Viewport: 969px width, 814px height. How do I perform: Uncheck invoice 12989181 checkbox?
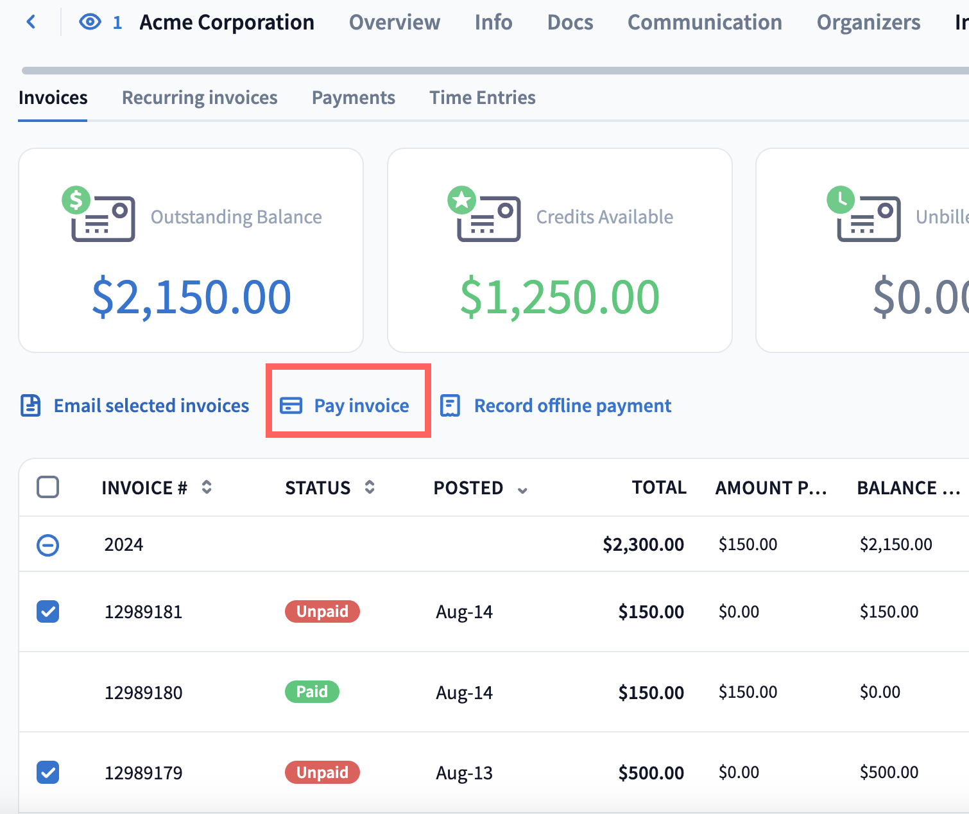coord(48,612)
